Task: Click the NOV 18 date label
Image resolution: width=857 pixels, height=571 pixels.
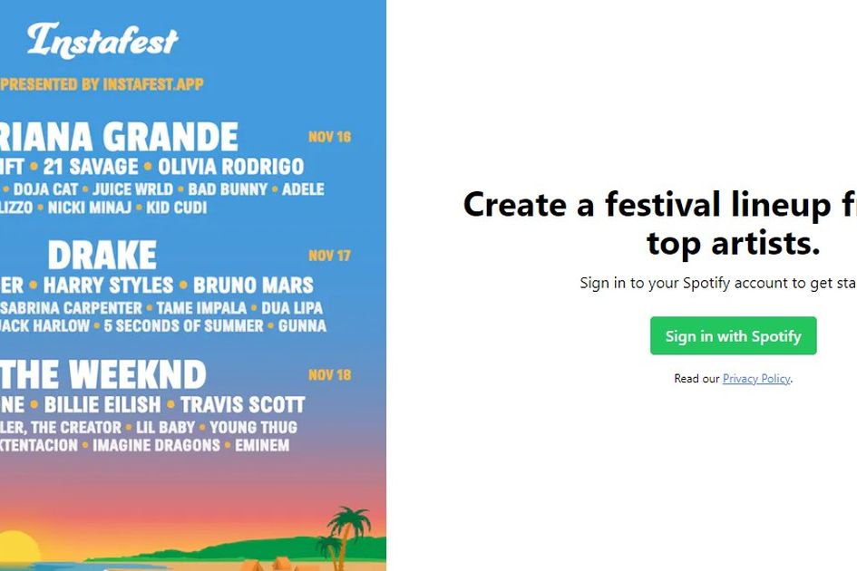Action: tap(329, 375)
